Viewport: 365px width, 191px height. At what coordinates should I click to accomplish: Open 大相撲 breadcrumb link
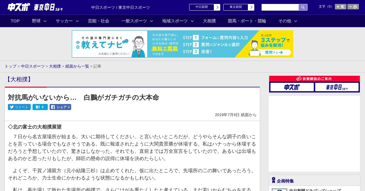pyautogui.click(x=55, y=66)
